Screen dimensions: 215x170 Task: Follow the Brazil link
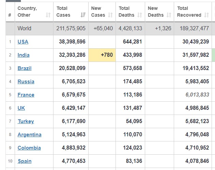click(25, 68)
